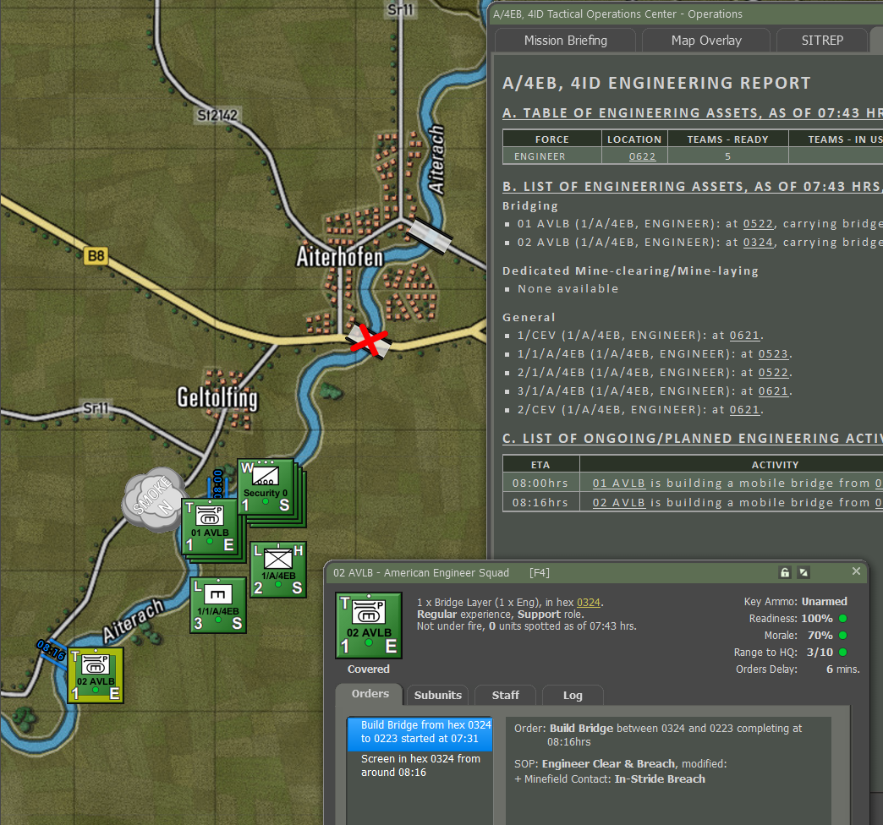This screenshot has width=883, height=825.
Task: Click the 0622 location link in the engineer table
Action: click(x=642, y=156)
